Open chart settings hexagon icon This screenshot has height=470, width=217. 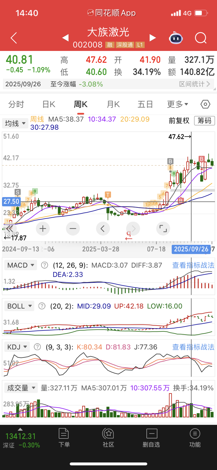tap(205, 104)
